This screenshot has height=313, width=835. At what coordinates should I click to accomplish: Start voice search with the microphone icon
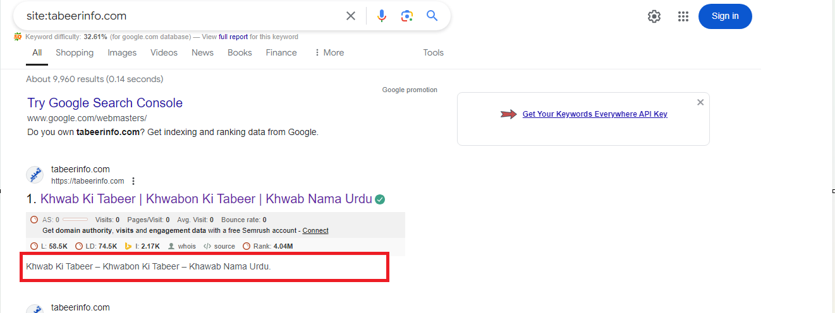click(x=381, y=16)
